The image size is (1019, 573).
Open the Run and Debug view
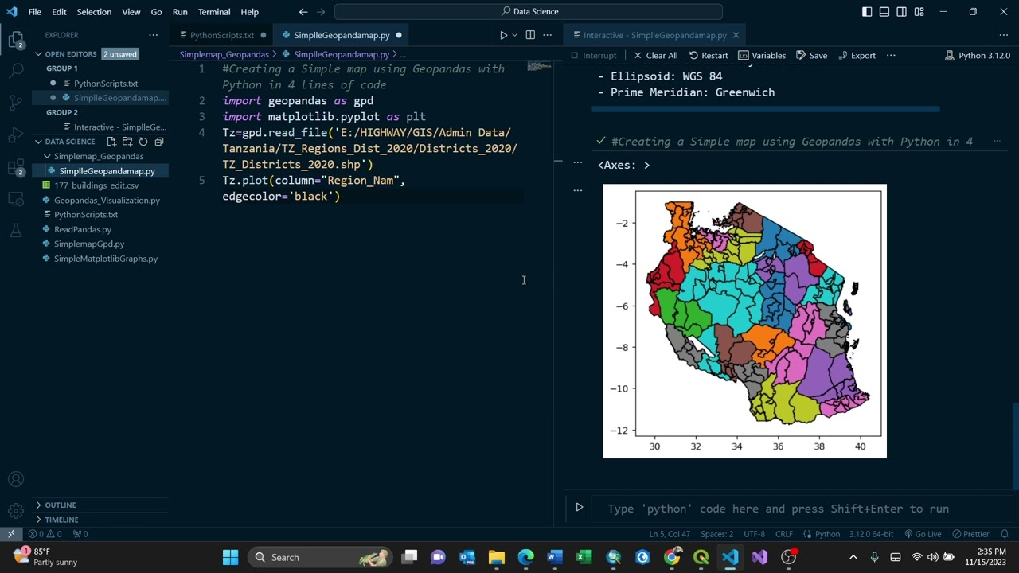click(x=16, y=134)
